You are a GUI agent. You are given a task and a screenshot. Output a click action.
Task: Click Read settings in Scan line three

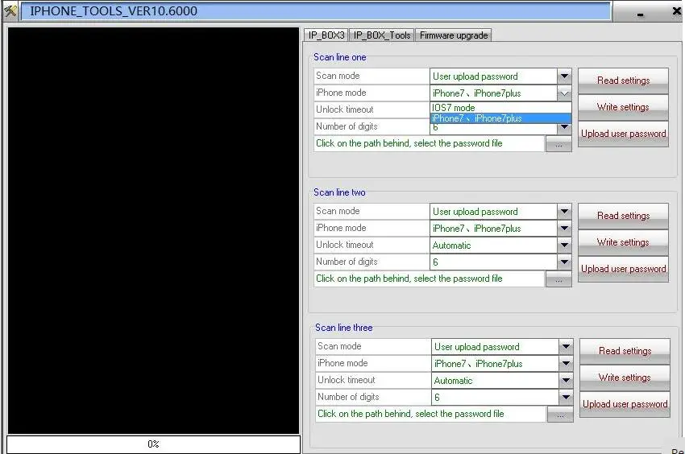[x=625, y=351]
